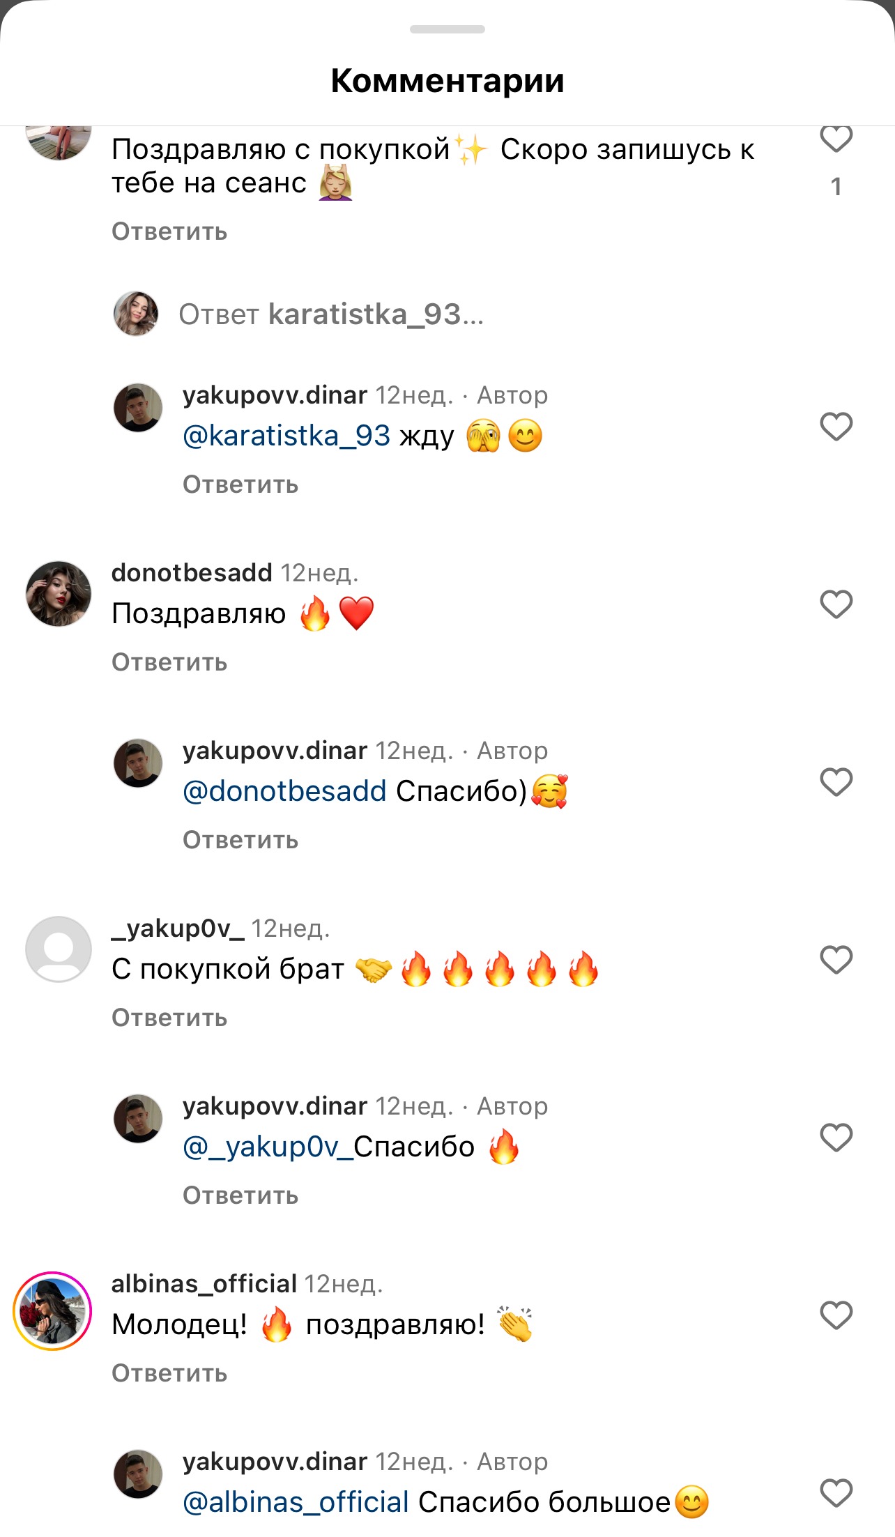Like the reply mentioning @donotbesadd
This screenshot has height=1537, width=895.
836,782
